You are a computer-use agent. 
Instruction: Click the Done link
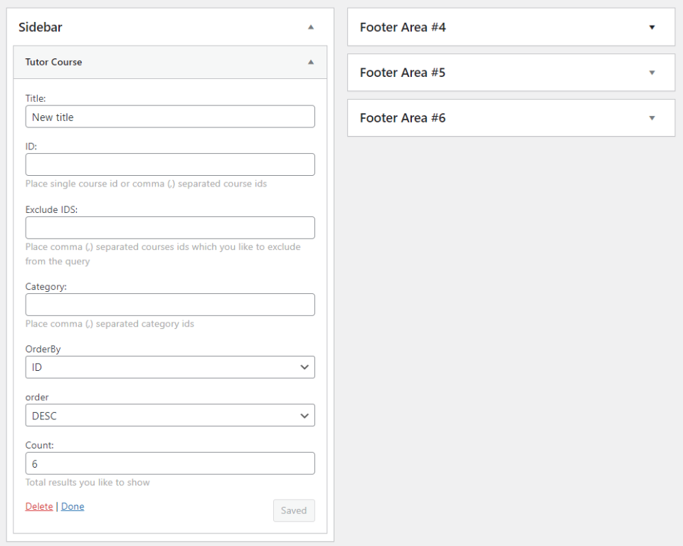(73, 507)
